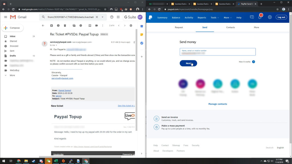Open the Ytaopal Support sender link
292x164 pixels.
65,90
